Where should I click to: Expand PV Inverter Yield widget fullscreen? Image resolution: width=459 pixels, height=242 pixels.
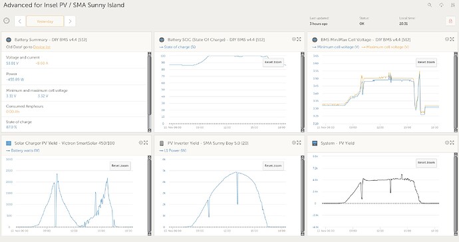click(299, 143)
